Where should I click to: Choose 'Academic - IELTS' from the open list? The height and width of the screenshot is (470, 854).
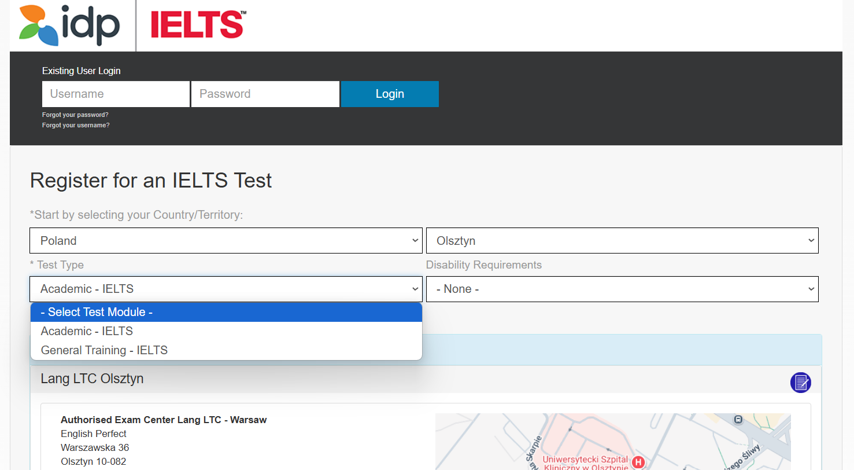pyautogui.click(x=226, y=331)
